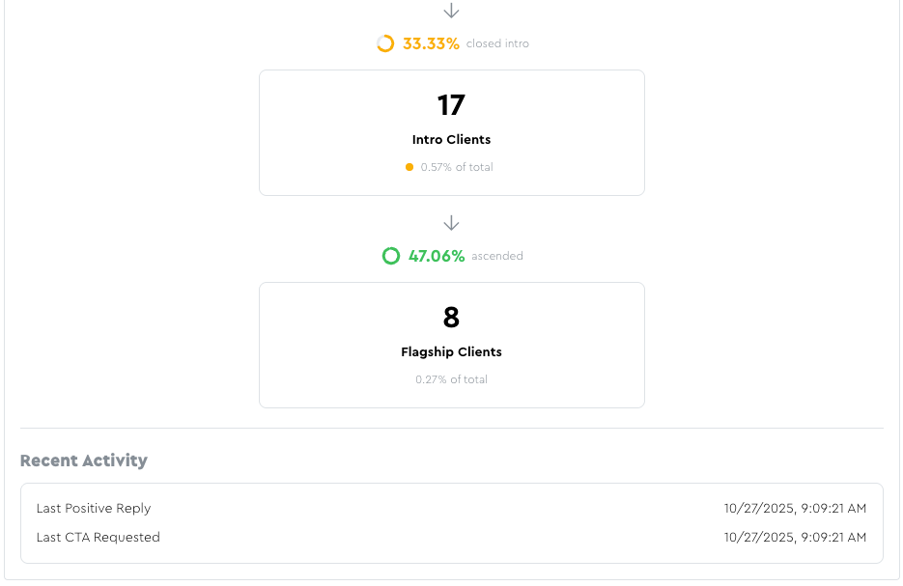Click the down arrow above the 33.33% rate
Screen dimensions: 903x586
451,11
